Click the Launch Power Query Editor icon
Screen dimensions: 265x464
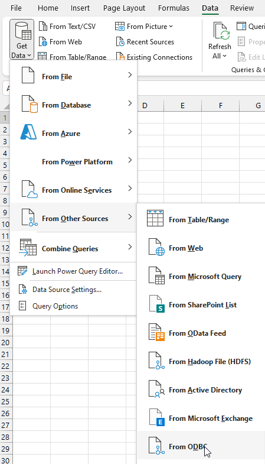coord(22,271)
